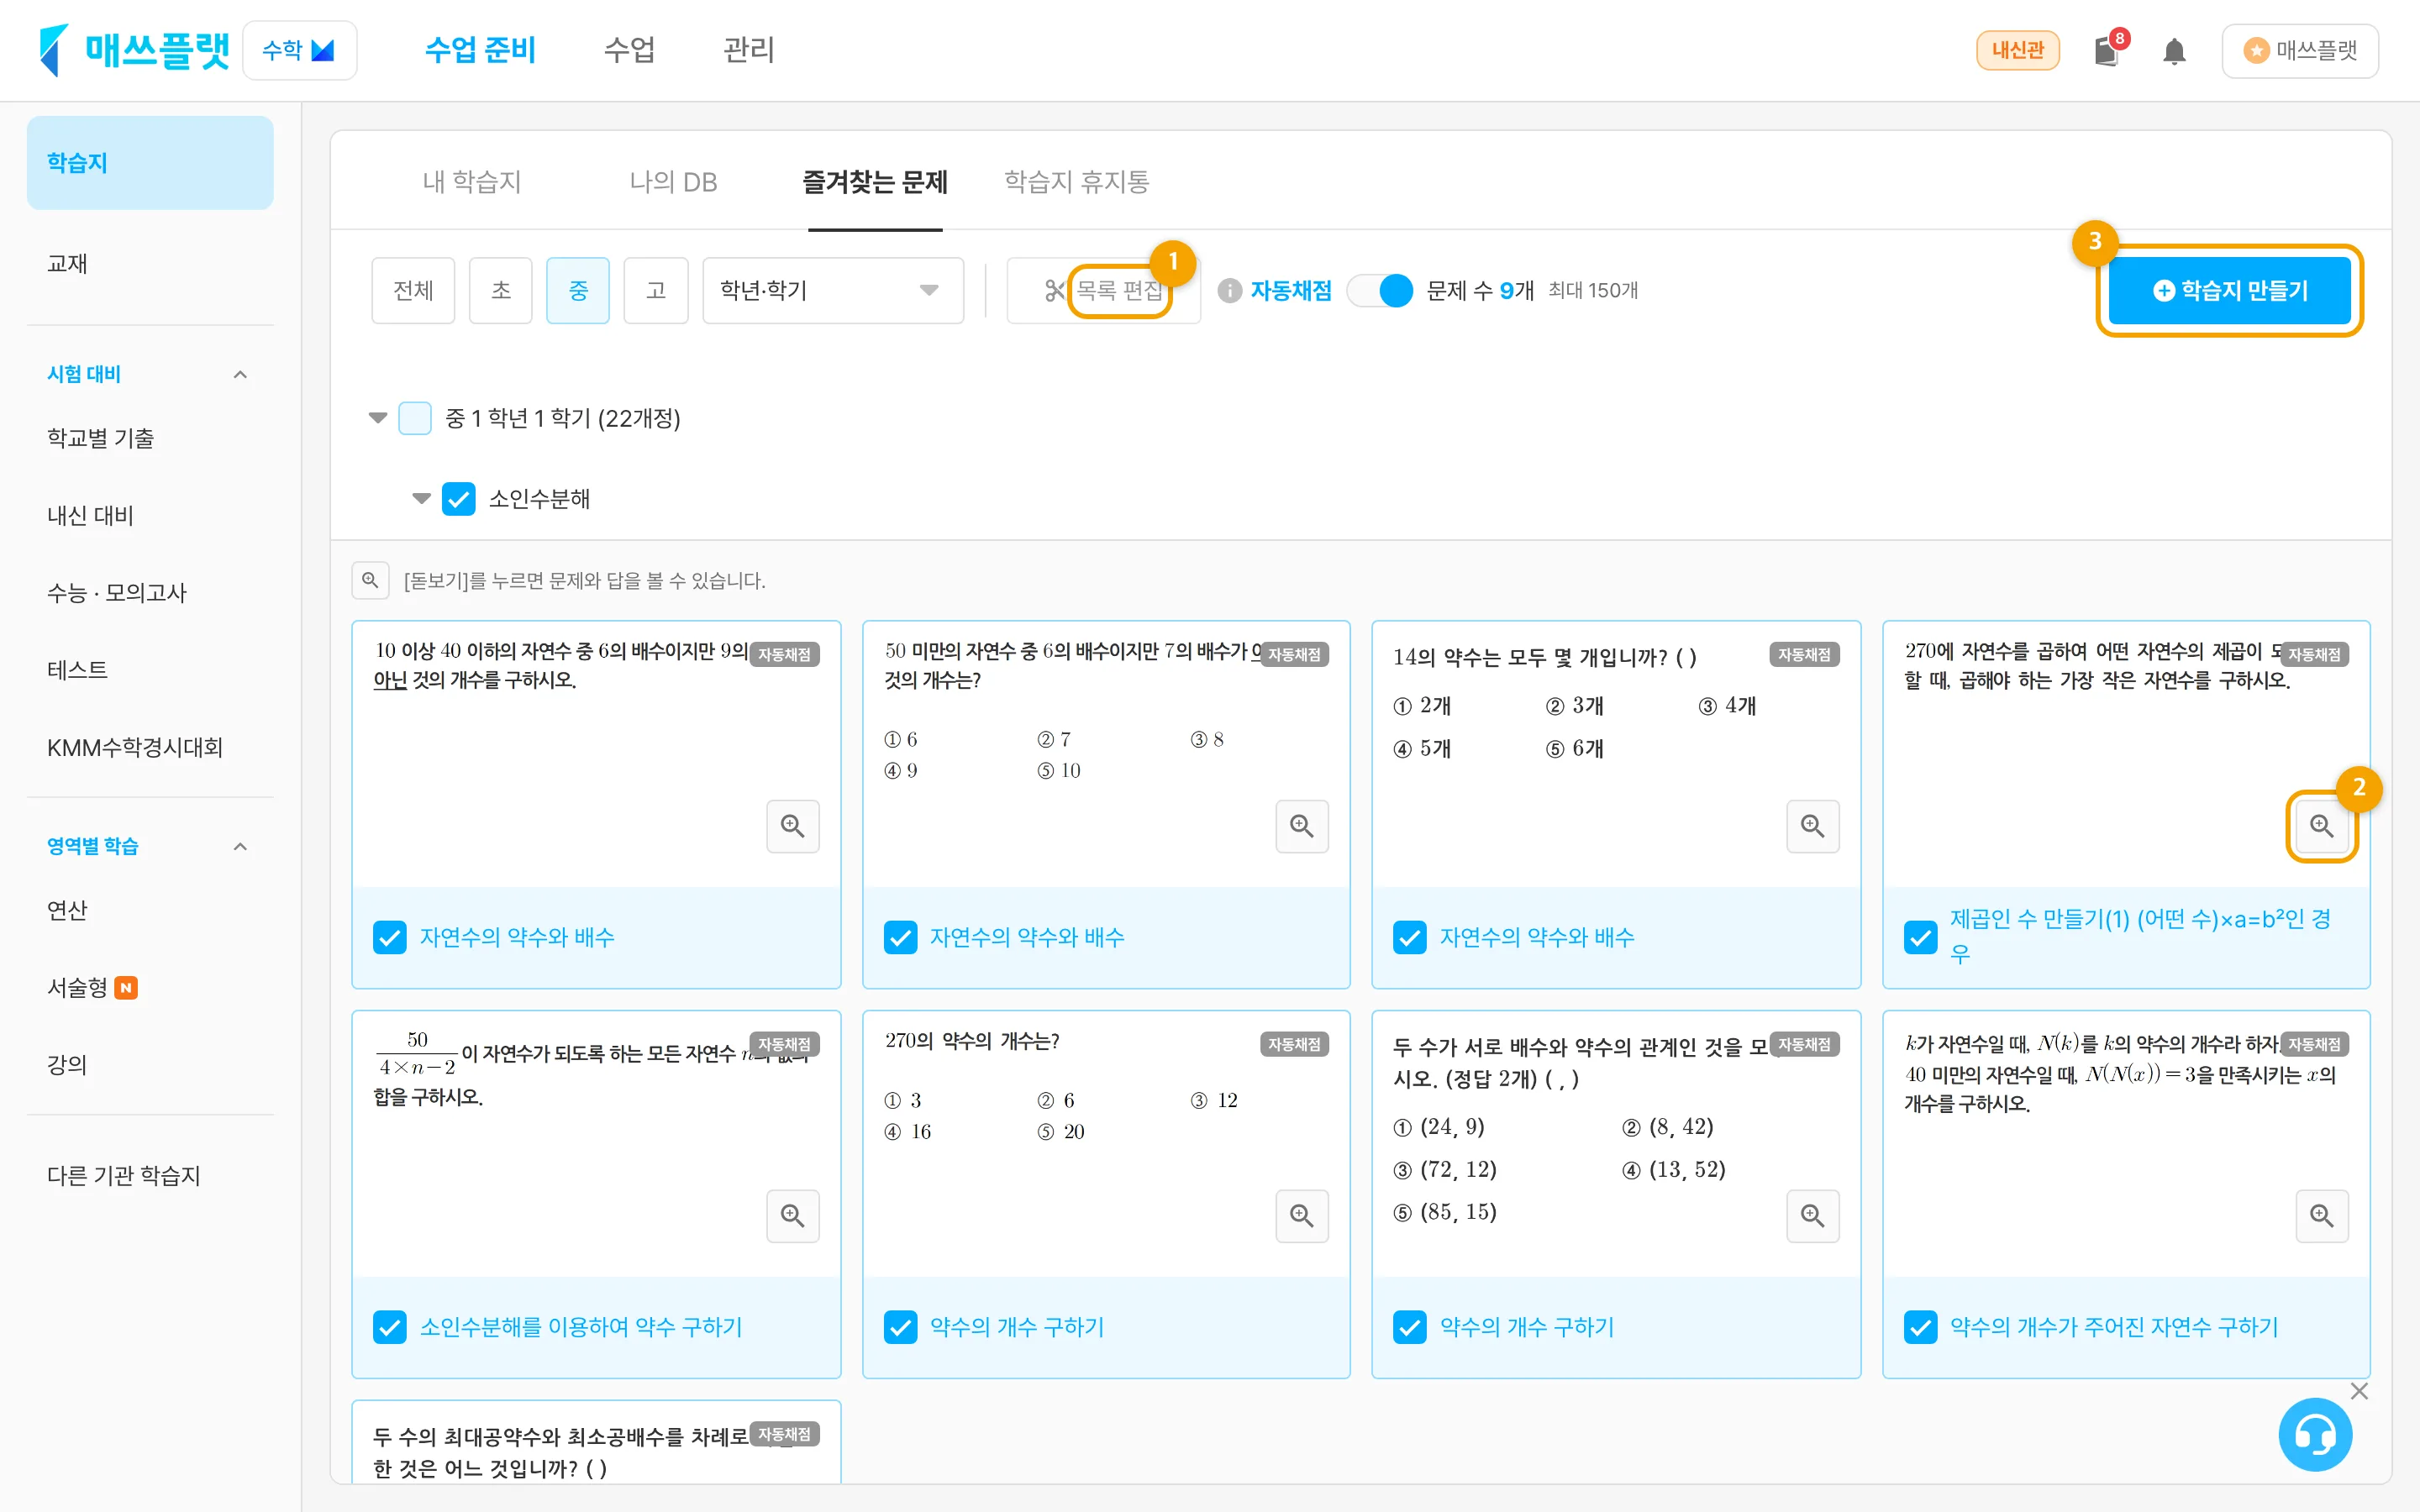Click the 학습지 만들기 button
The image size is (2420, 1512).
(x=2230, y=291)
